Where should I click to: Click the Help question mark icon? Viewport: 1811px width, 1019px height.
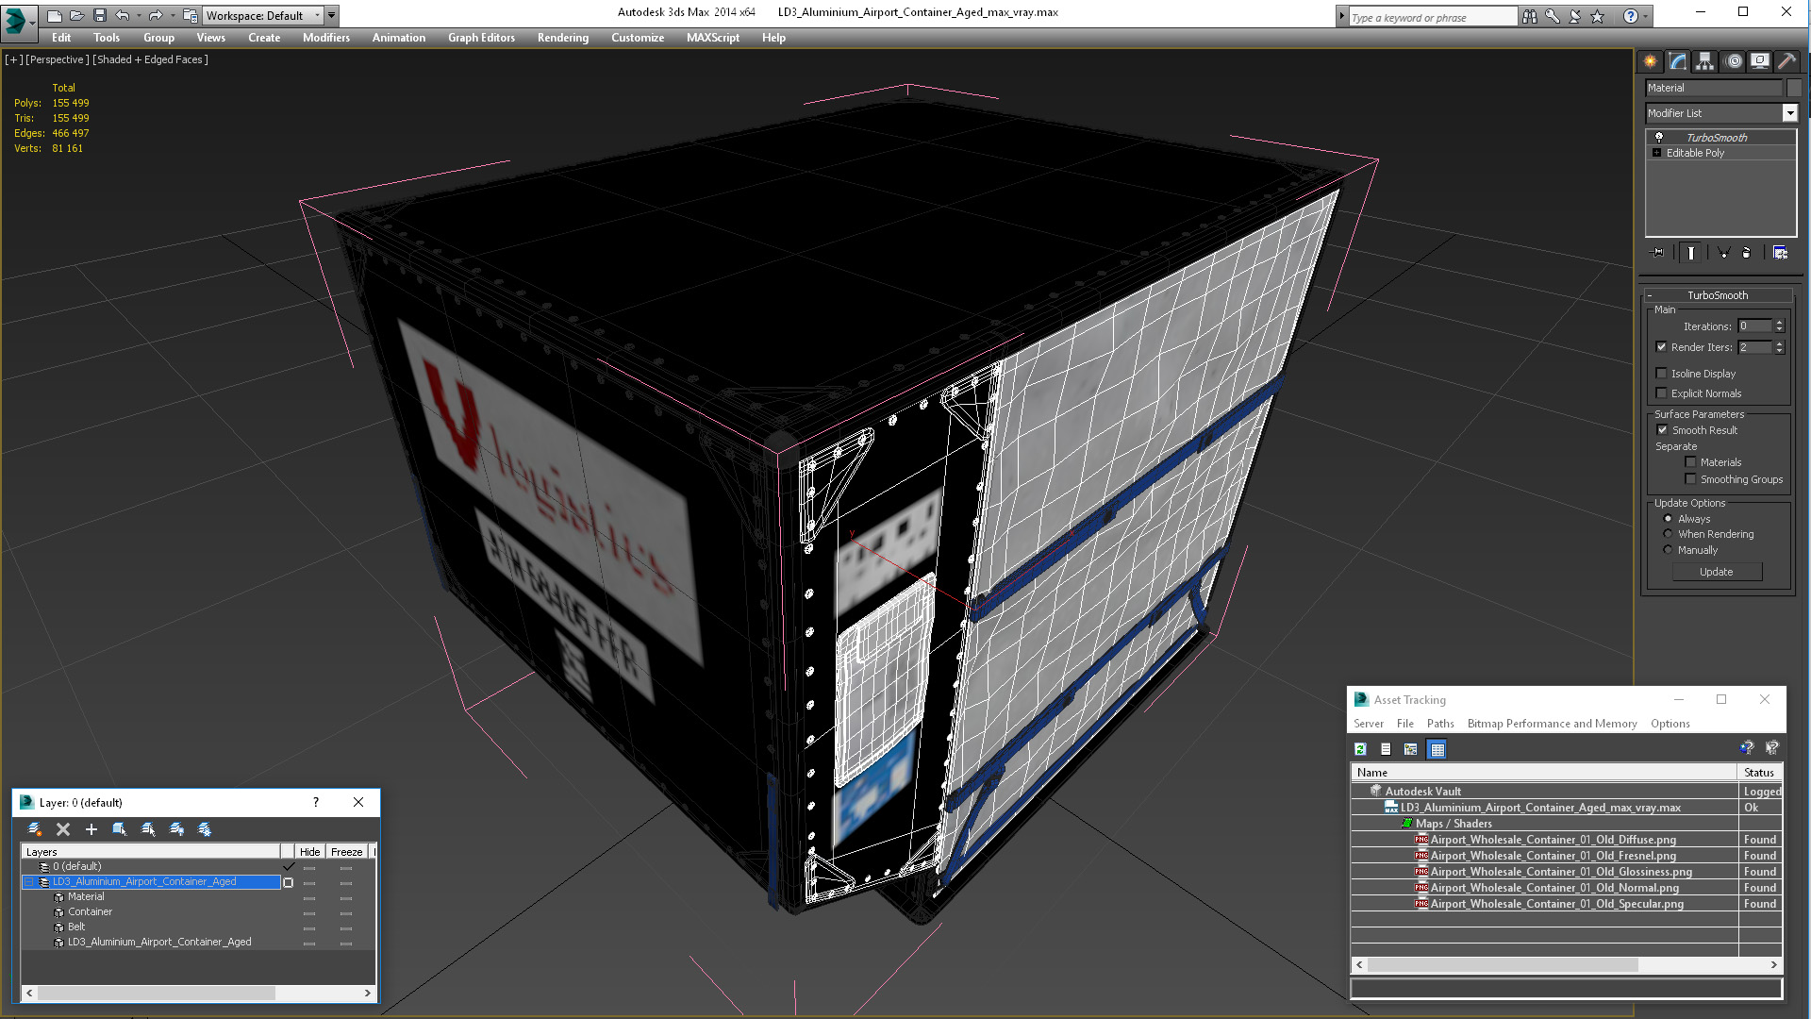[1630, 16]
